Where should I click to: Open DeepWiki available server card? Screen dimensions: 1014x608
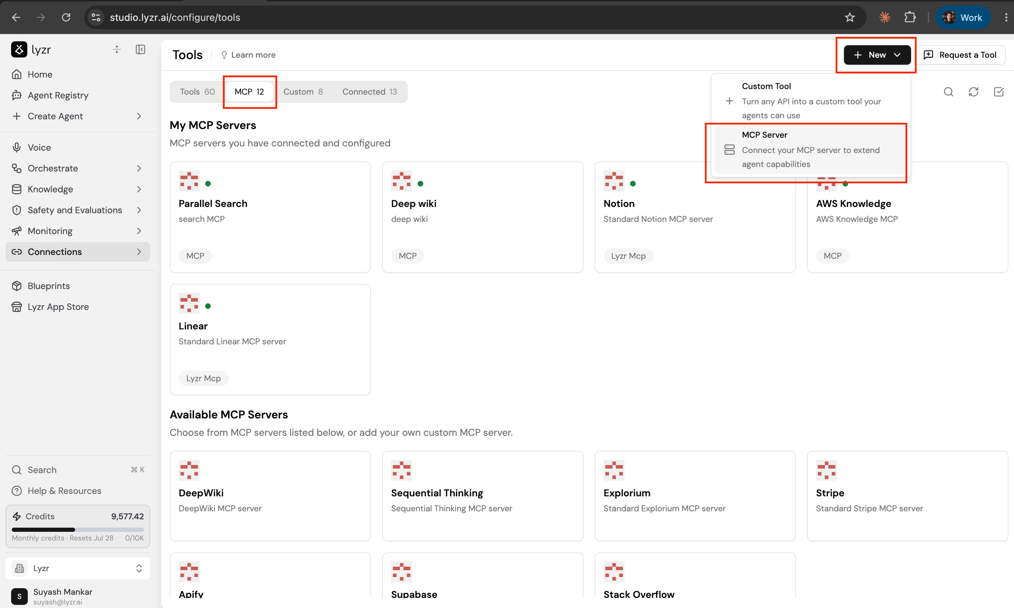(270, 496)
